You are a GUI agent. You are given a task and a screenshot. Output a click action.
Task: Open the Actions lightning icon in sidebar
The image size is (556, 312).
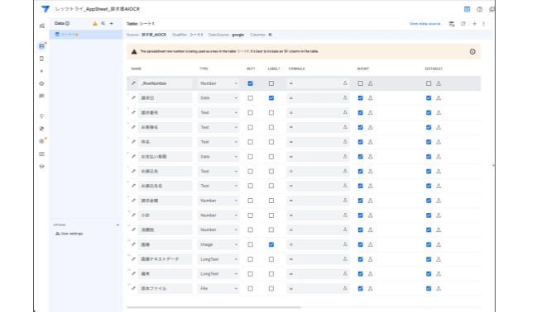click(42, 71)
